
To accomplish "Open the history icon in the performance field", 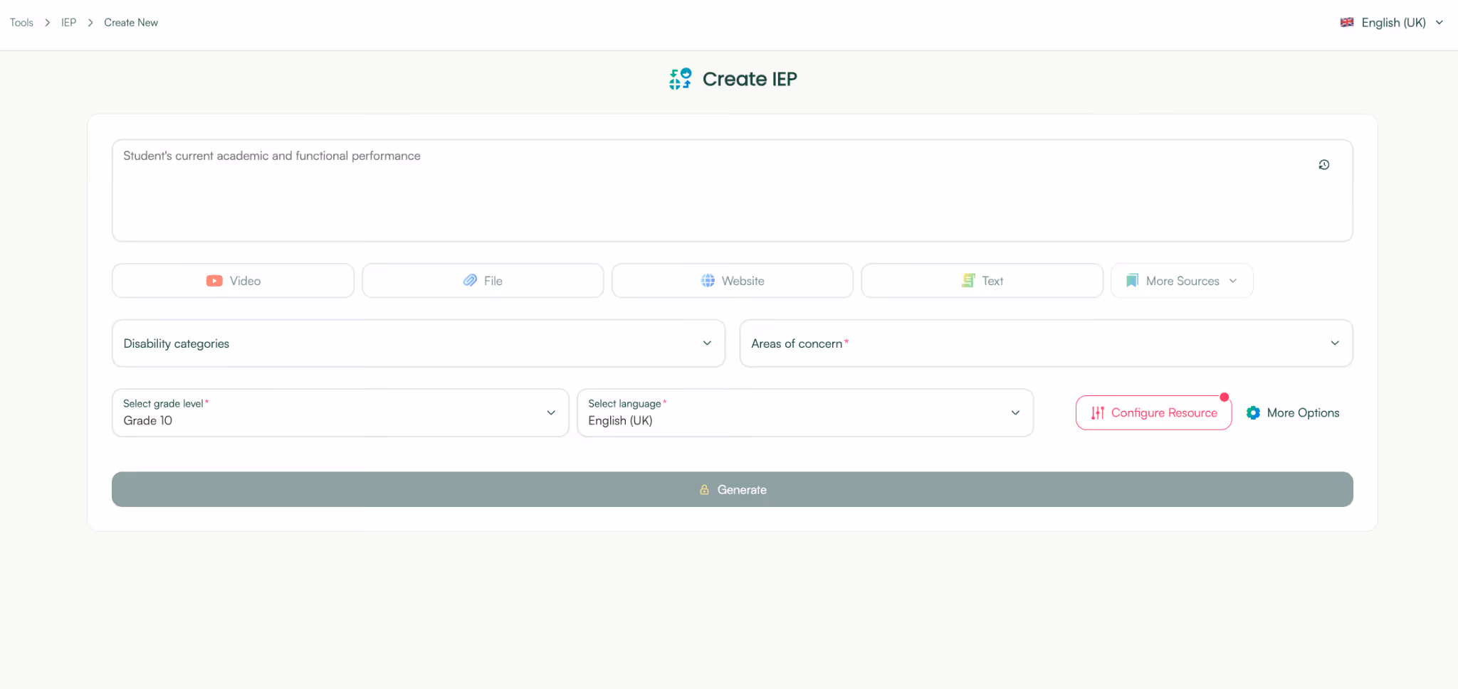I will pyautogui.click(x=1323, y=164).
